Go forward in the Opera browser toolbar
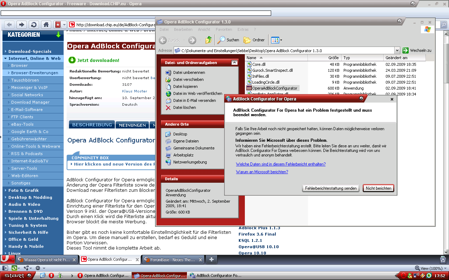 click(22, 25)
